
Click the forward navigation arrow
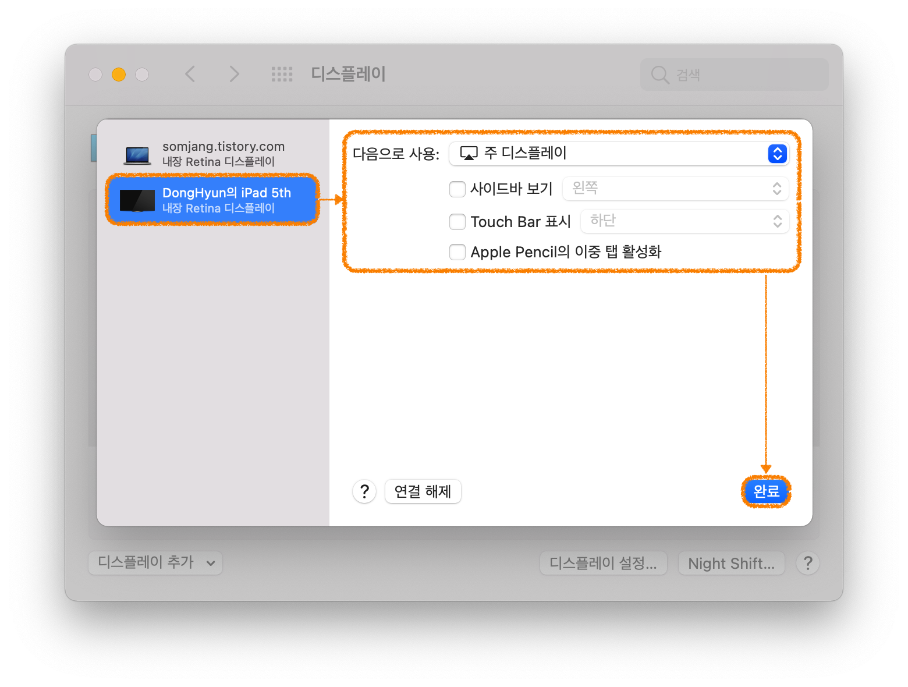(x=234, y=74)
